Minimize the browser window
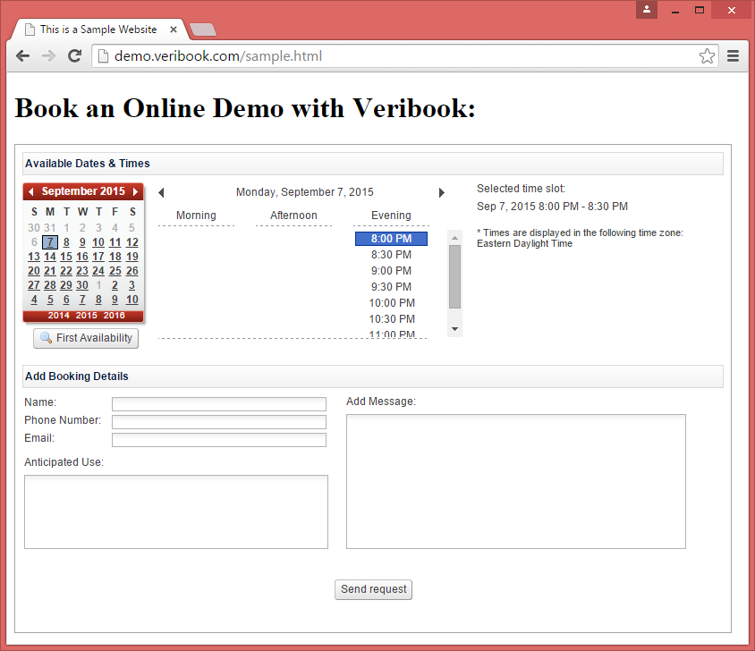The image size is (755, 651). [x=675, y=10]
